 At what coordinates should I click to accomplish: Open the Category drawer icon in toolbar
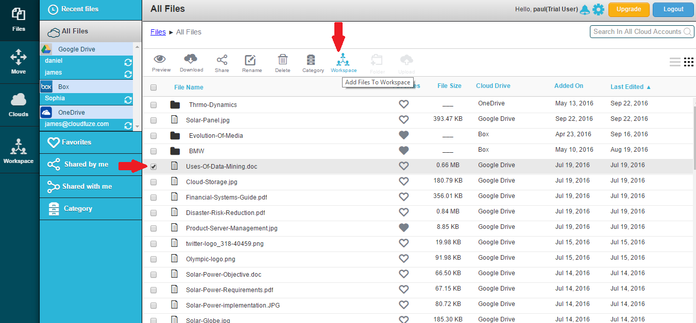(x=312, y=60)
